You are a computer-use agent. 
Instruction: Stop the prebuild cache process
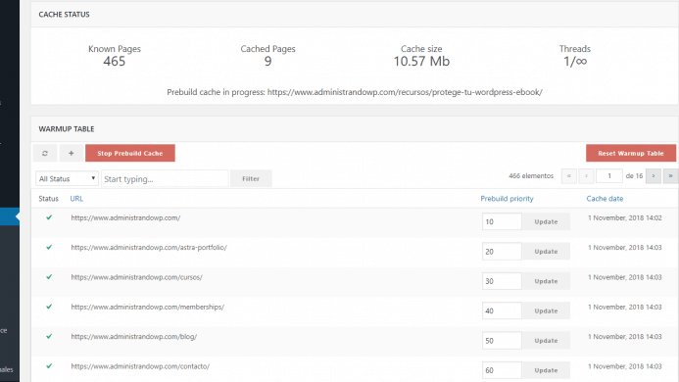pyautogui.click(x=130, y=154)
